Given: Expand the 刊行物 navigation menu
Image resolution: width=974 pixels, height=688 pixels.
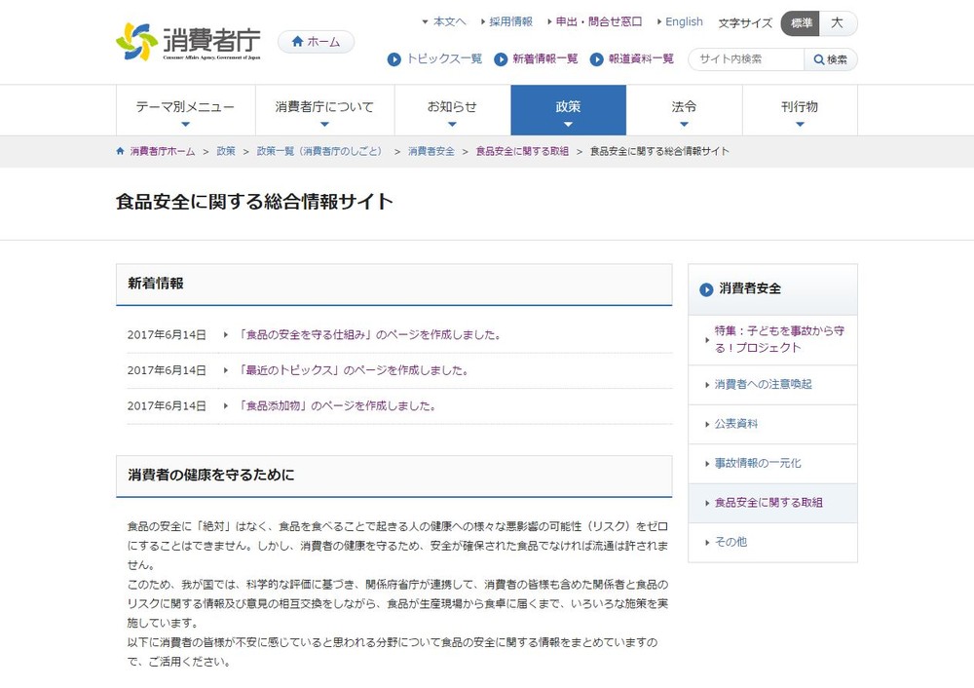Looking at the screenshot, I should pyautogui.click(x=800, y=109).
